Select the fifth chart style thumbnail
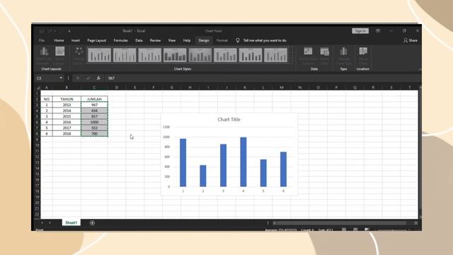This screenshot has height=255, width=453. (x=200, y=55)
